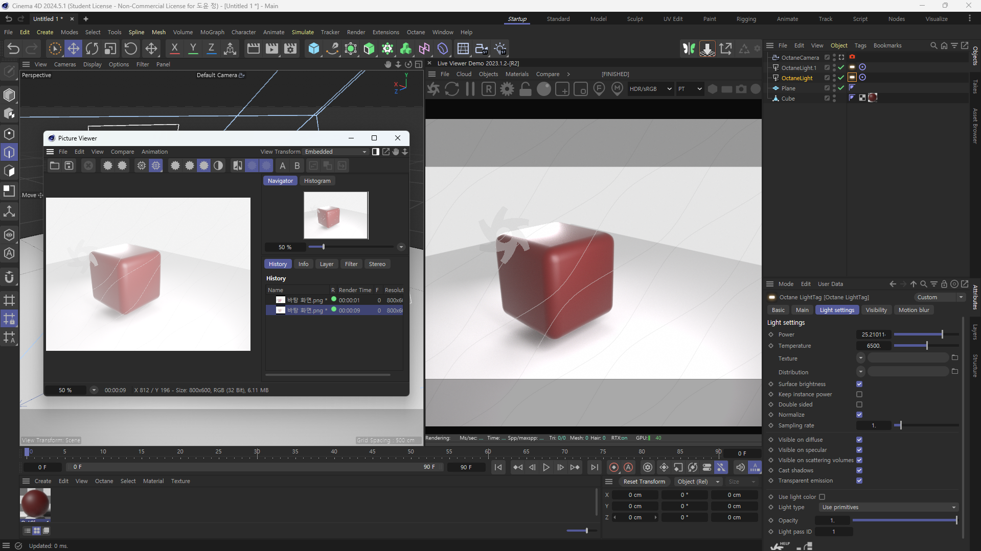981x551 pixels.
Task: Open PT kernel dropdown in Live Viewer
Action: 690,89
